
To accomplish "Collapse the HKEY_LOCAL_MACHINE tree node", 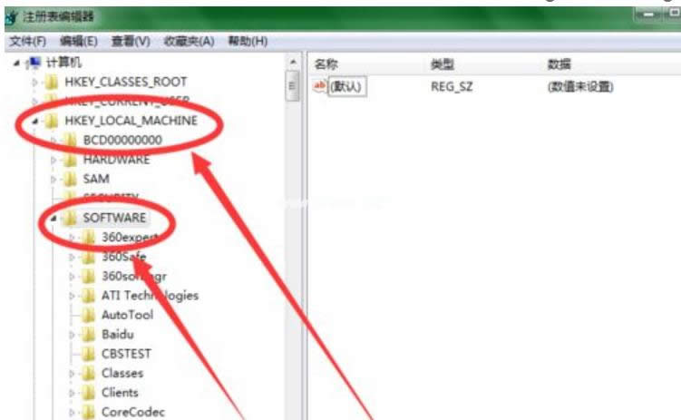I will 34,121.
